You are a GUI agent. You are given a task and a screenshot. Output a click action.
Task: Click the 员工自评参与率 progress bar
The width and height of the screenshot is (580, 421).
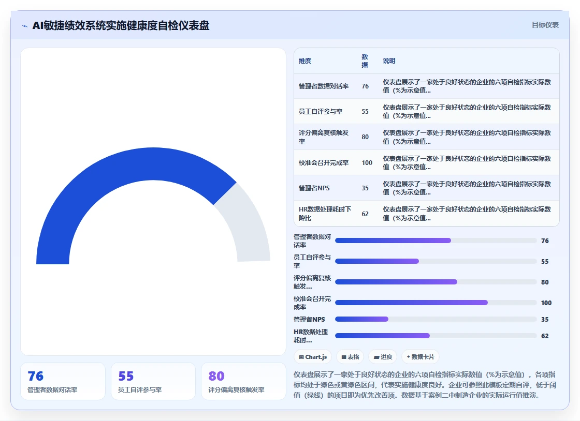[x=436, y=261]
